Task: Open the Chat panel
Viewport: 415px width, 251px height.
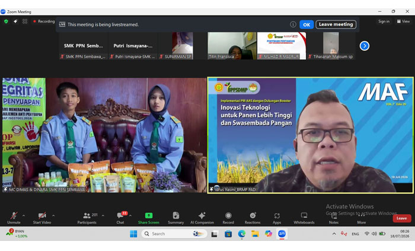Action: tap(120, 218)
